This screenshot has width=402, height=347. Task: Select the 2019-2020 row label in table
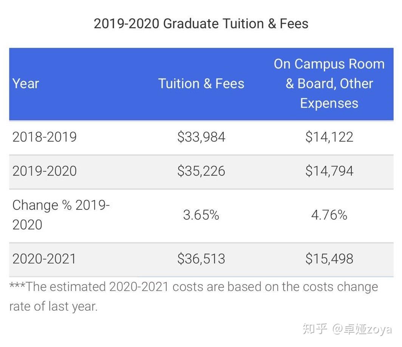coord(45,171)
